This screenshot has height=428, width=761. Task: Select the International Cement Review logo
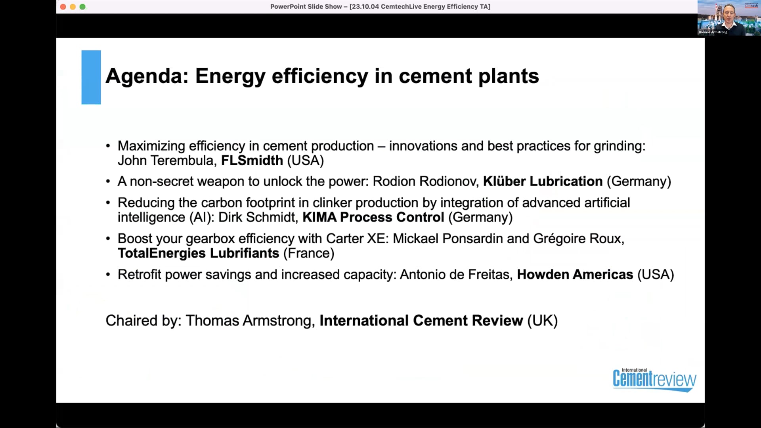(x=654, y=380)
